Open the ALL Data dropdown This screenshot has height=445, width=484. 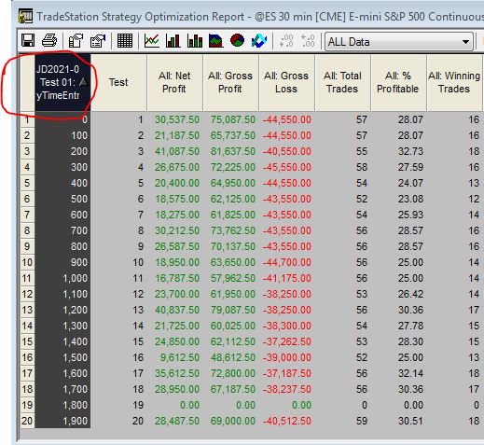click(399, 41)
